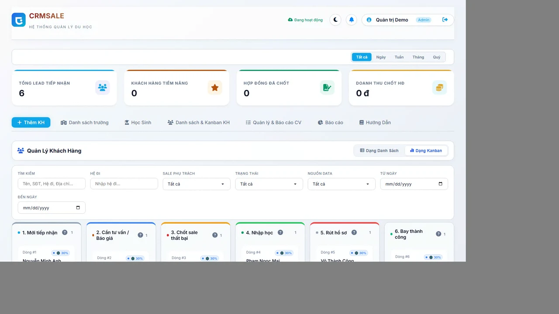Click the Đang hoạt động status text
Image resolution: width=559 pixels, height=314 pixels.
point(308,20)
